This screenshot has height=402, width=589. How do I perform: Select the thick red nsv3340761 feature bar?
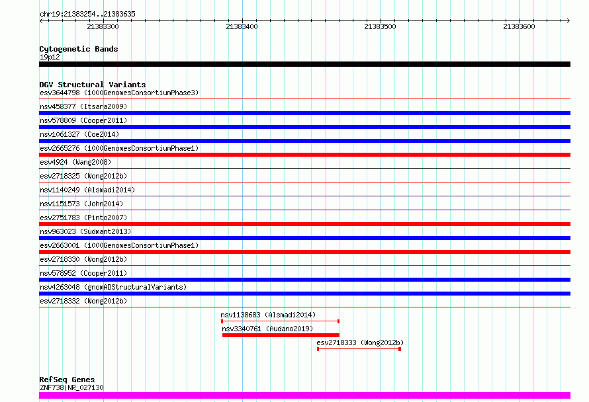281,335
